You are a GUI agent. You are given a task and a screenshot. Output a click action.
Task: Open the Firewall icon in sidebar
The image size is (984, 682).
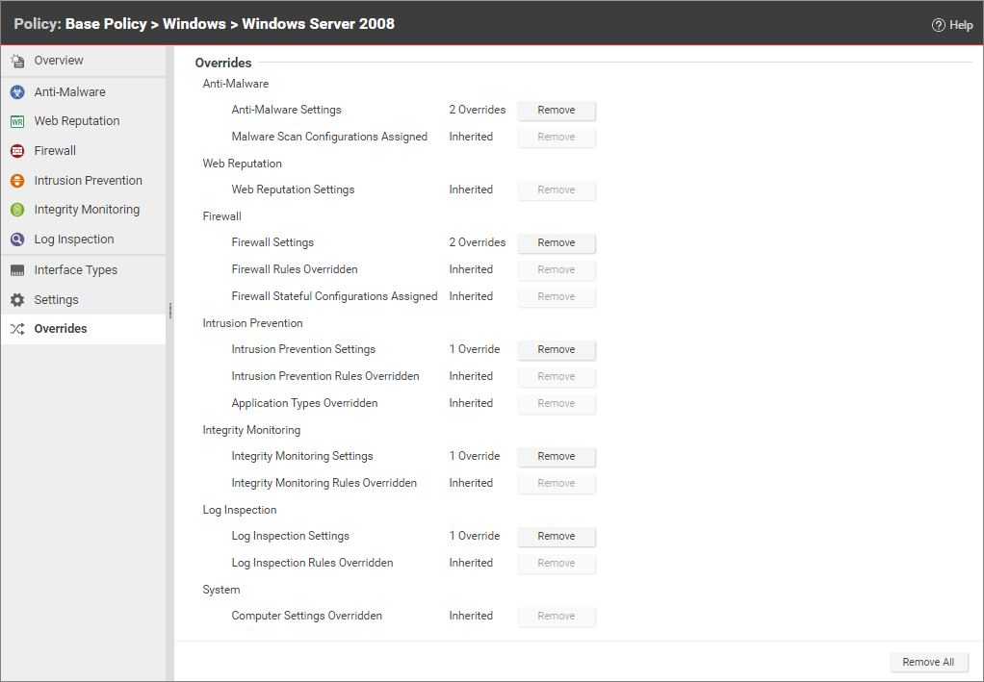(17, 151)
